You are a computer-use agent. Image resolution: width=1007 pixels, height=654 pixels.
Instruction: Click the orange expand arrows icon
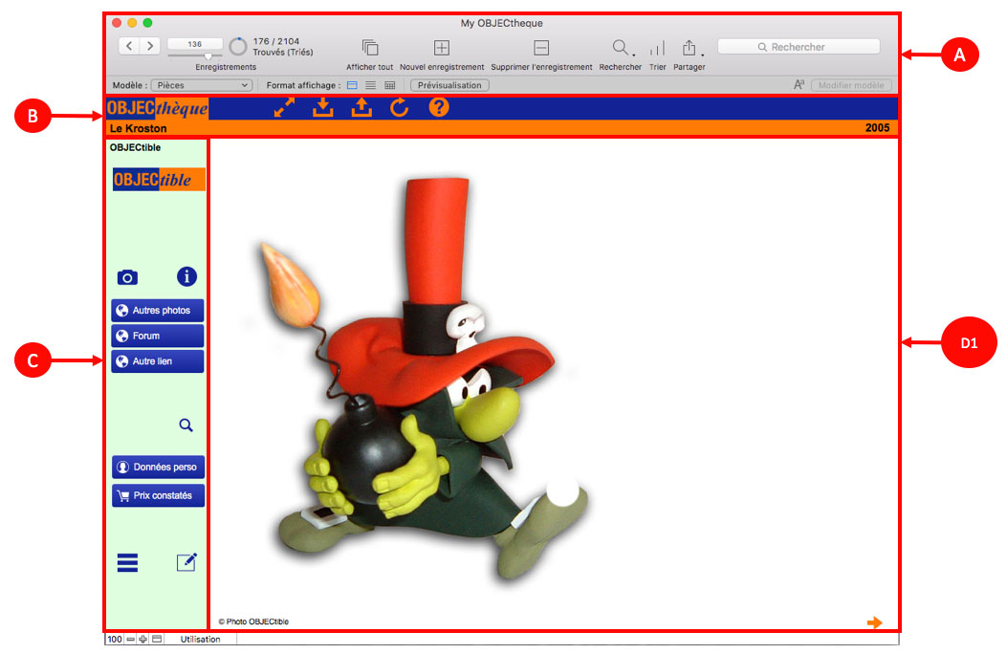point(284,107)
